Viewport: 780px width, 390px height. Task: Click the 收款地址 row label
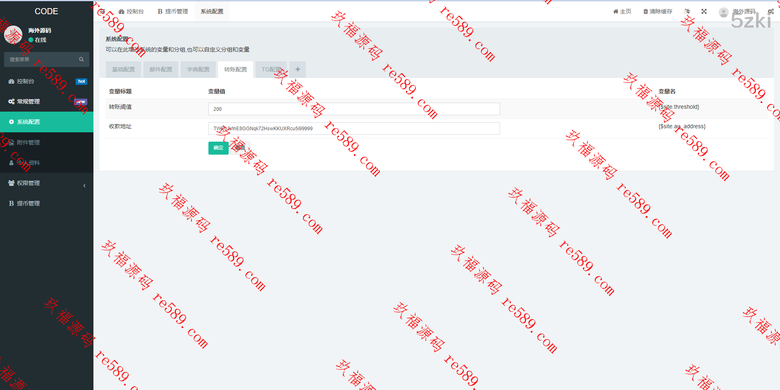(120, 126)
